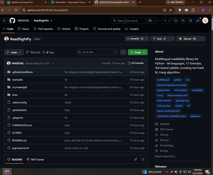
Task: Open Chrome three-dot menu
Action: click(210, 10)
